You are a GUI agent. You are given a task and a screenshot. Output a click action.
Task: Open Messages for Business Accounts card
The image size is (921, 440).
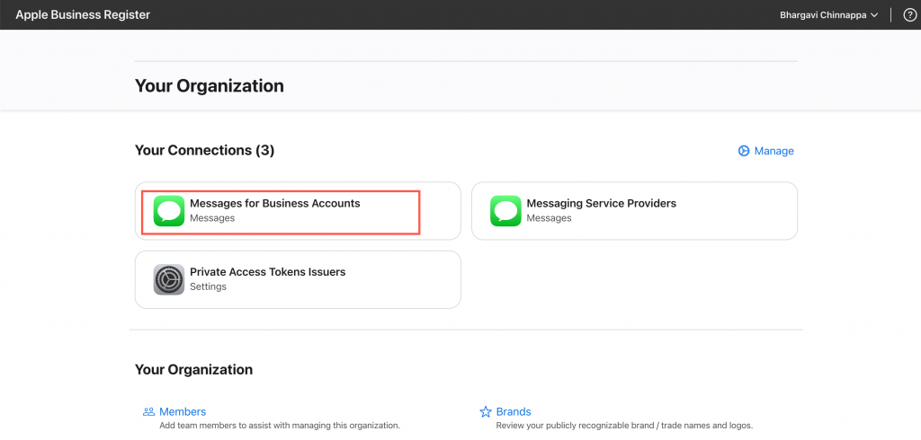(298, 211)
